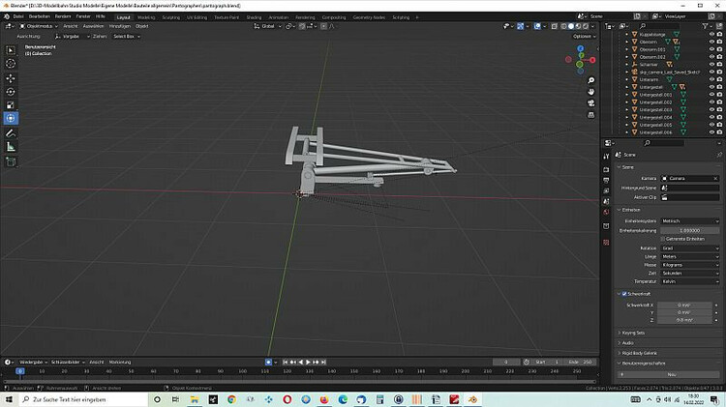Image resolution: width=726 pixels, height=407 pixels.
Task: Switch to the Modeling workspace tab
Action: (146, 16)
